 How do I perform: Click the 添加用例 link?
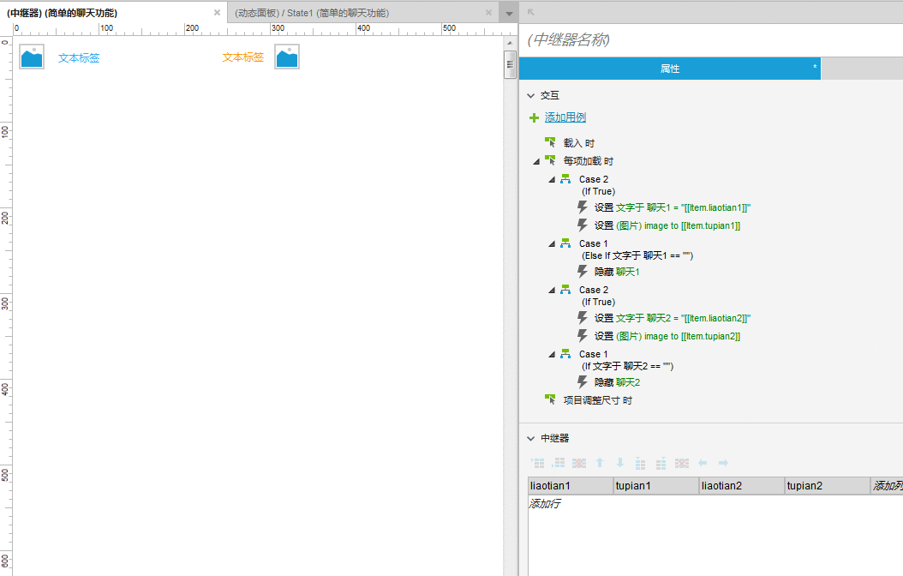click(x=565, y=117)
